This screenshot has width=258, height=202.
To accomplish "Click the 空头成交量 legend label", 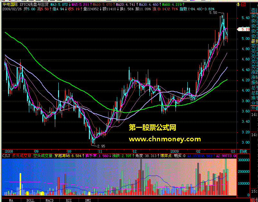I will [43, 156].
